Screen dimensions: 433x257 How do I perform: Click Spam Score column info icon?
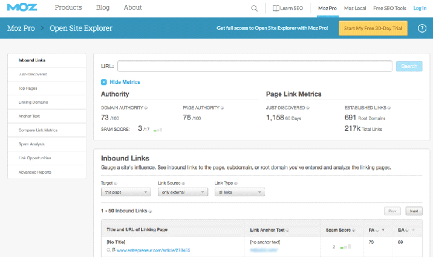(353, 230)
